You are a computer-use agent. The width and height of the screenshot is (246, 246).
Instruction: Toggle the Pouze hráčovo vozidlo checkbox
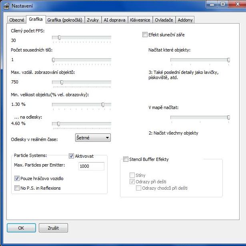(x=17, y=179)
